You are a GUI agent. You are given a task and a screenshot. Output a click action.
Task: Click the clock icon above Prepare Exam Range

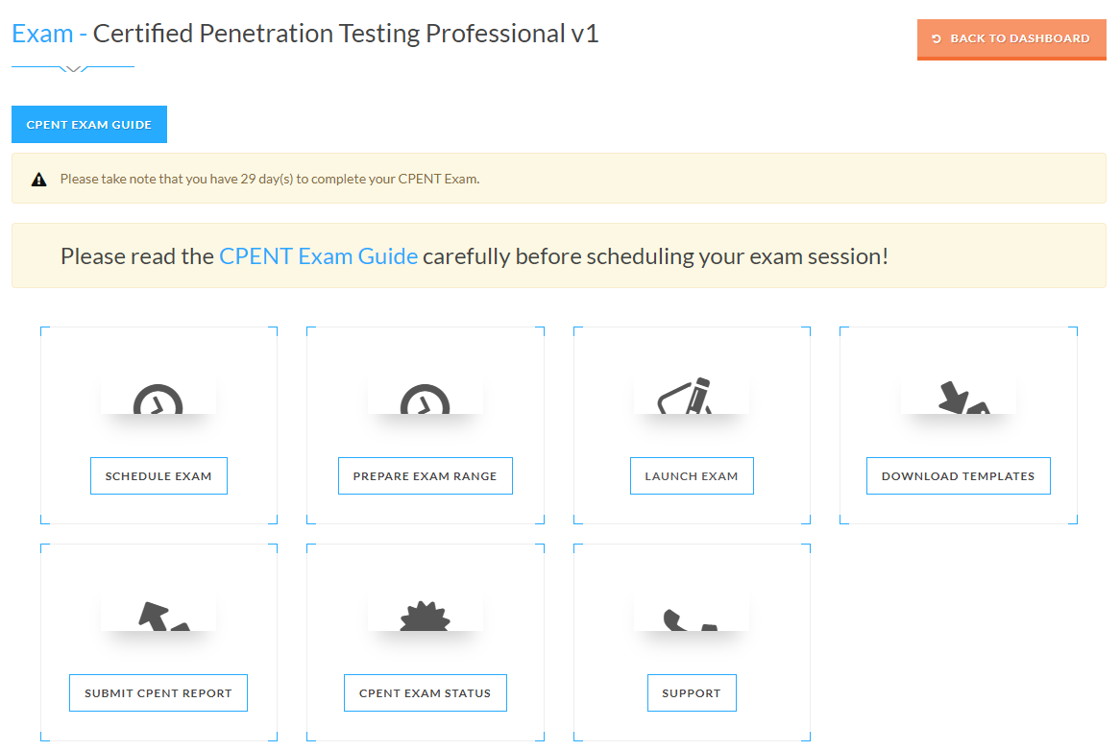[x=425, y=400]
